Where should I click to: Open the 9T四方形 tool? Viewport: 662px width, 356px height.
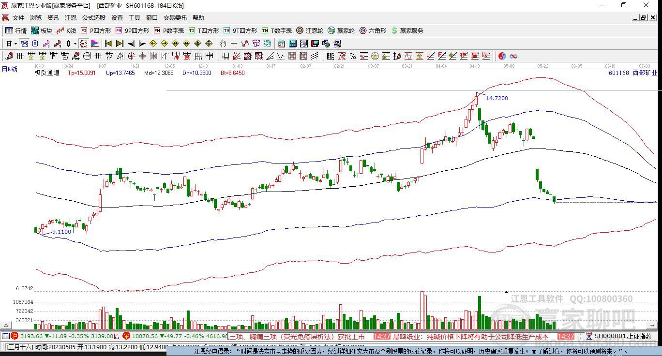[x=240, y=30]
